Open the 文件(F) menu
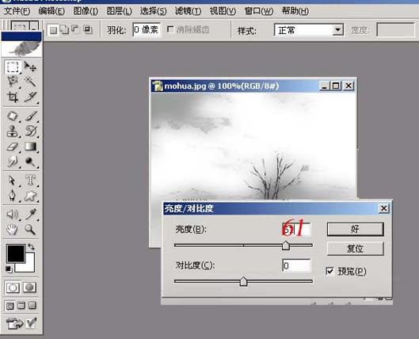The height and width of the screenshot is (339, 419). tap(17, 11)
